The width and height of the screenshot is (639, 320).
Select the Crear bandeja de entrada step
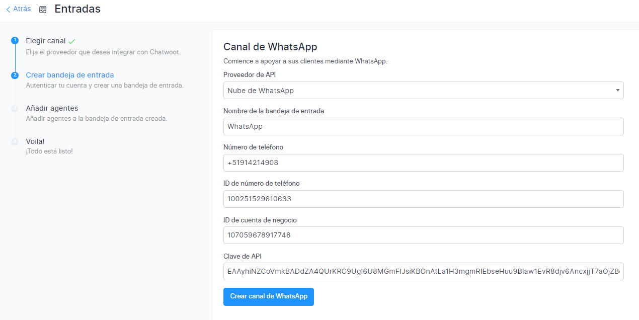(69, 75)
